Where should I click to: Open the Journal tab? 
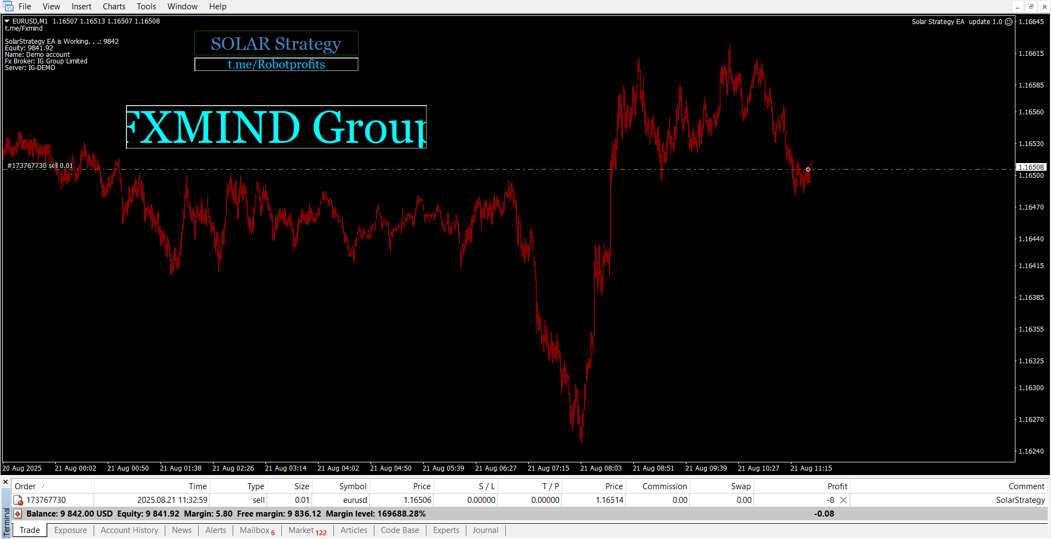pos(486,530)
